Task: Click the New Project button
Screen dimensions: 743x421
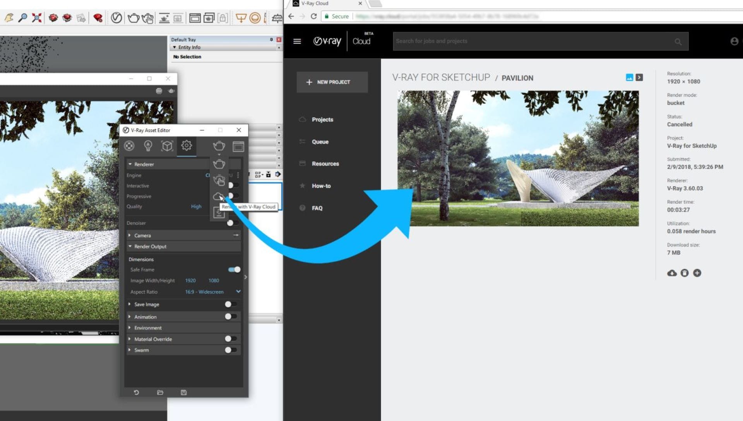Action: [x=332, y=82]
